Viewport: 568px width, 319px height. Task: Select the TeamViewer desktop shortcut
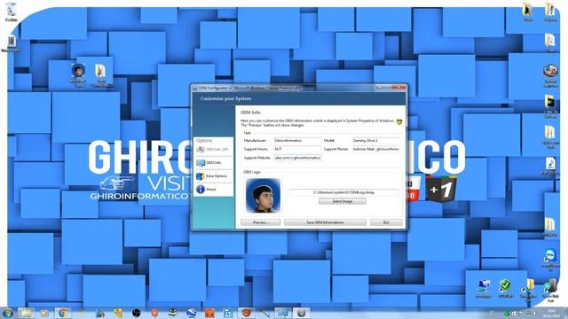550,260
